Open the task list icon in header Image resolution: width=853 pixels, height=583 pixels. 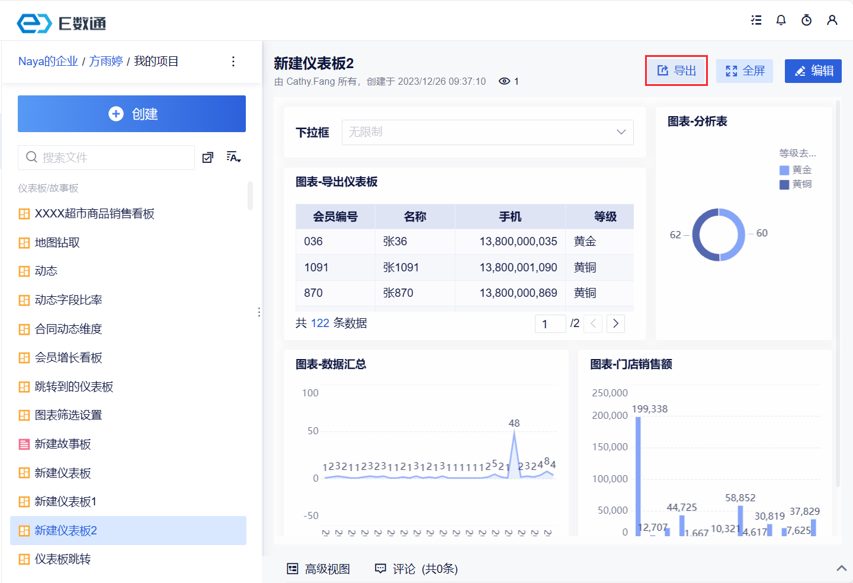pyautogui.click(x=756, y=20)
